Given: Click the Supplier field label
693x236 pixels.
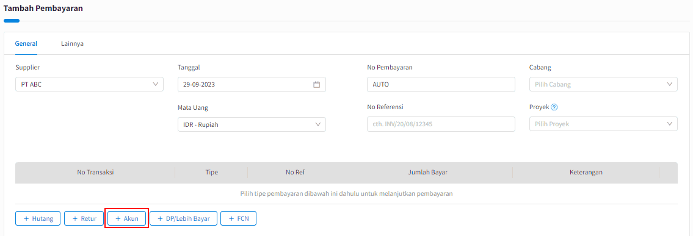Looking at the screenshot, I should tap(27, 67).
